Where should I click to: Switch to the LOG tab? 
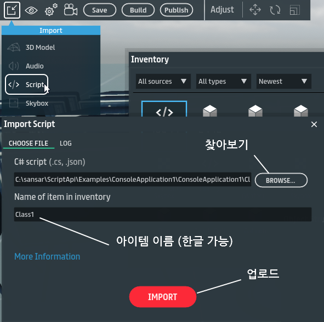point(66,143)
